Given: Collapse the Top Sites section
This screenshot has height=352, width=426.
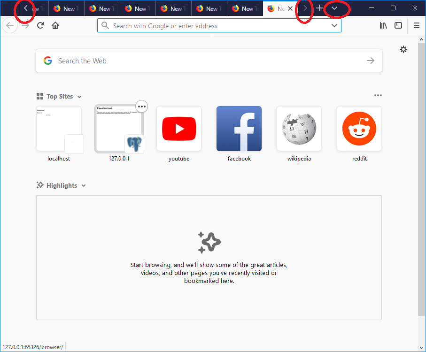Looking at the screenshot, I should [79, 97].
